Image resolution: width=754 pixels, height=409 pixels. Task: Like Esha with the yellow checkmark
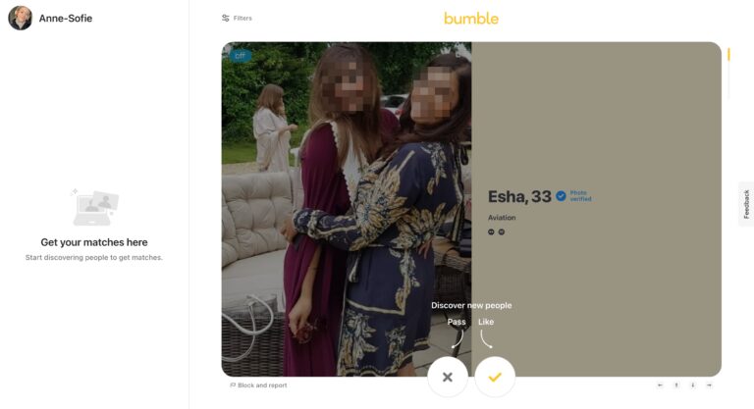click(x=495, y=378)
